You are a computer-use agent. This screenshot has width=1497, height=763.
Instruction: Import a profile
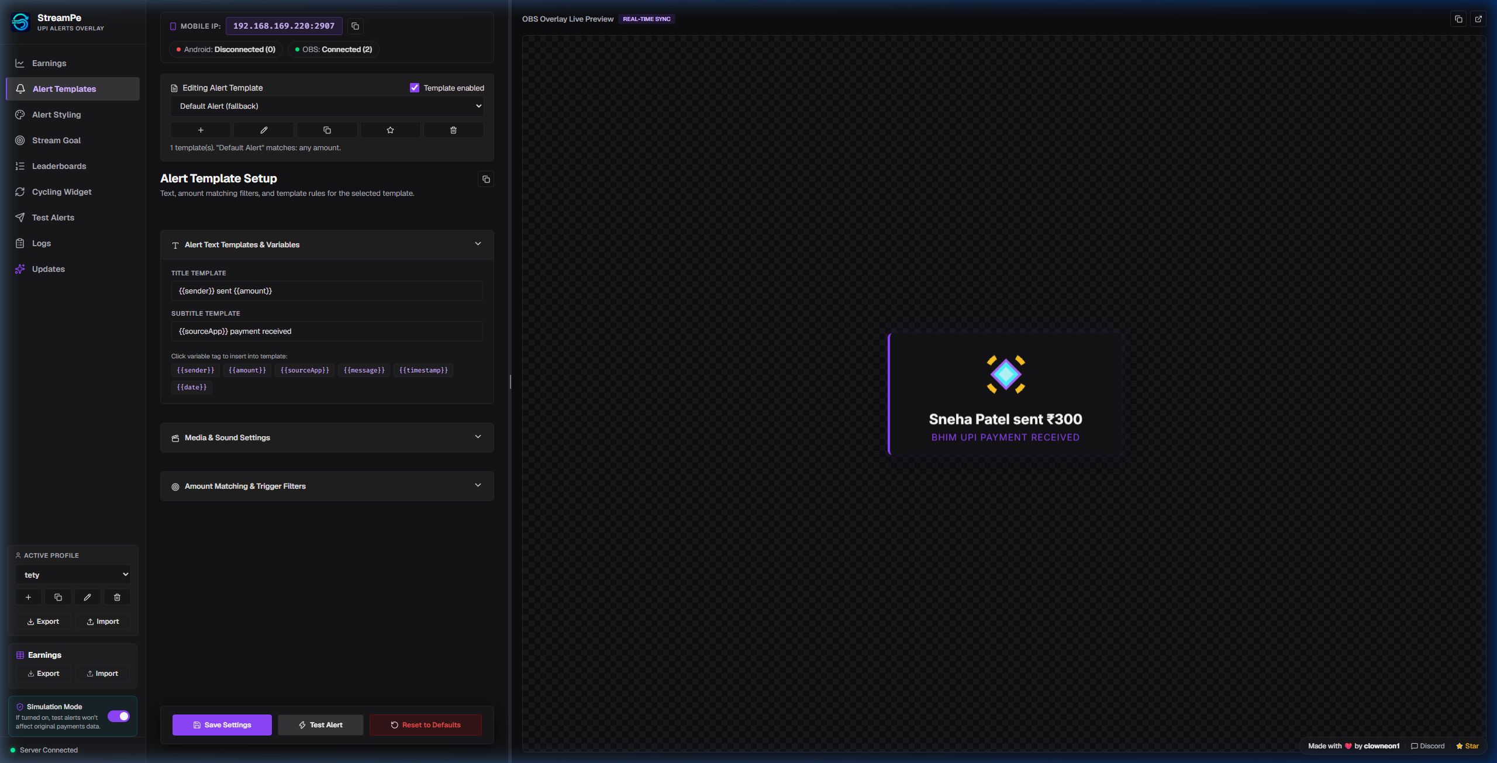[103, 622]
